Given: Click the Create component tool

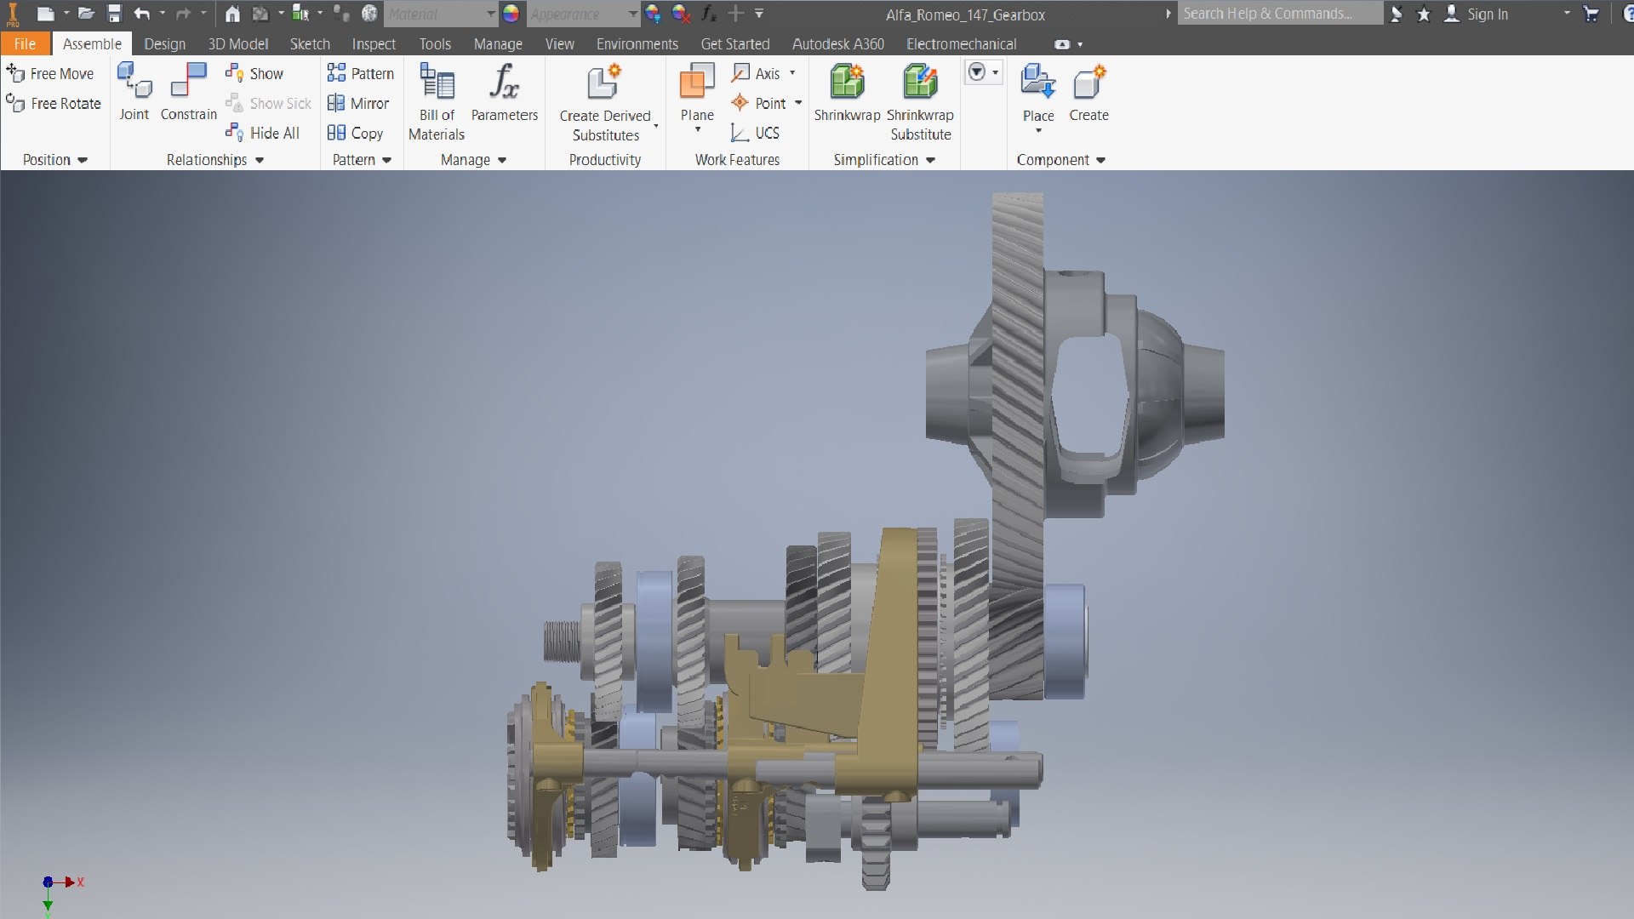Looking at the screenshot, I should [x=1088, y=92].
